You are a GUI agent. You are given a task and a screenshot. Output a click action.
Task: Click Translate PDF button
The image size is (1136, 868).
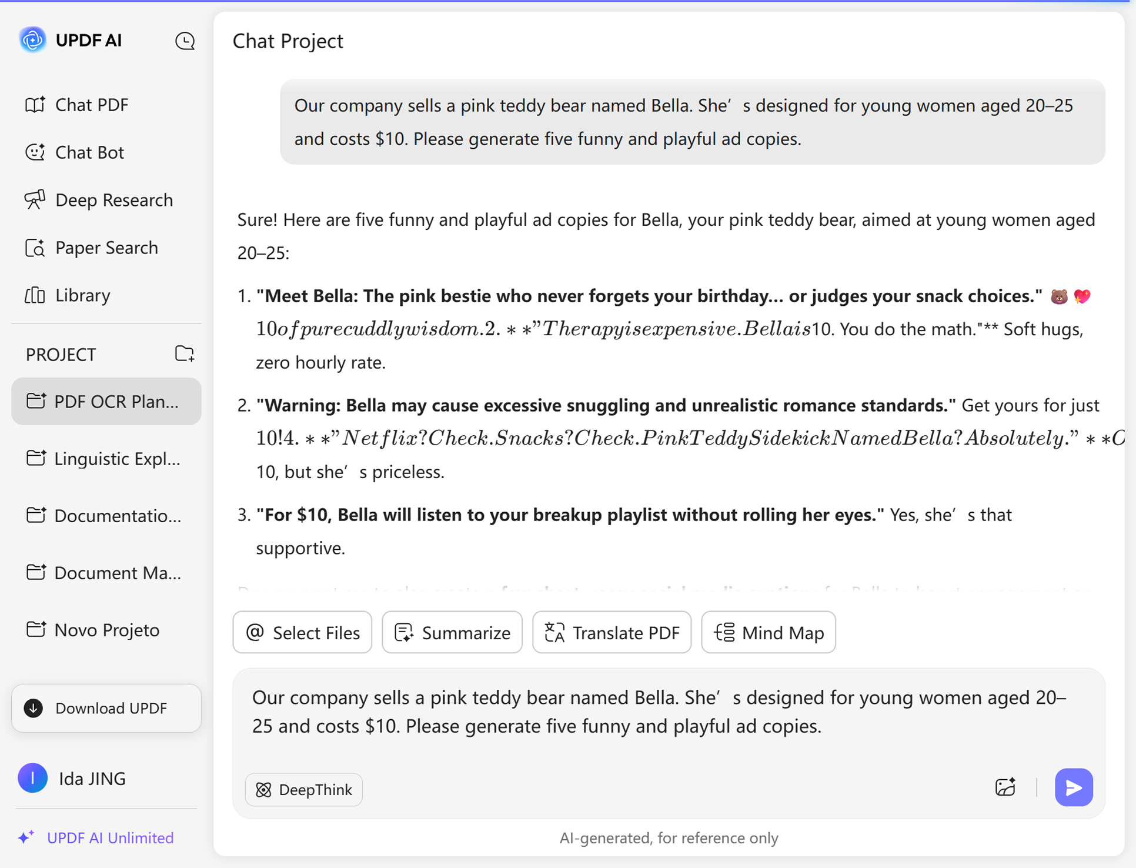[x=612, y=633]
